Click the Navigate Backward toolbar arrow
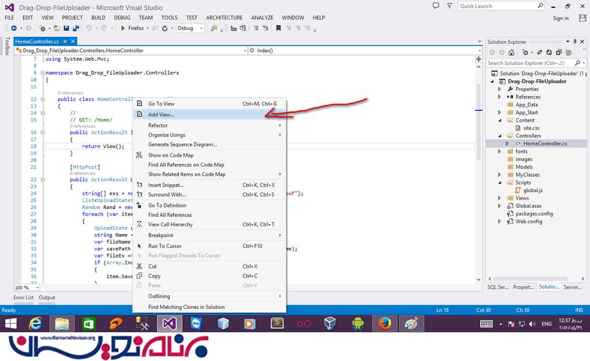 pyautogui.click(x=13, y=28)
